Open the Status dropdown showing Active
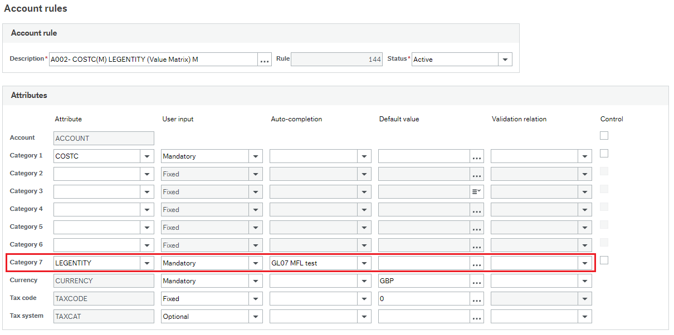Viewport: 674px width, 335px height. 505,59
